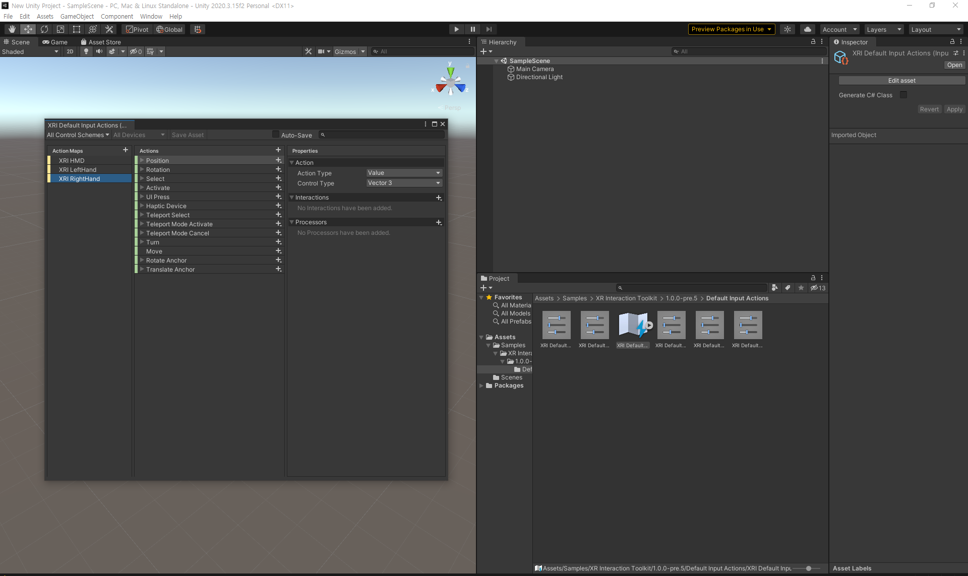Select the Rect Transform tool
The height and width of the screenshot is (576, 968).
tap(77, 29)
